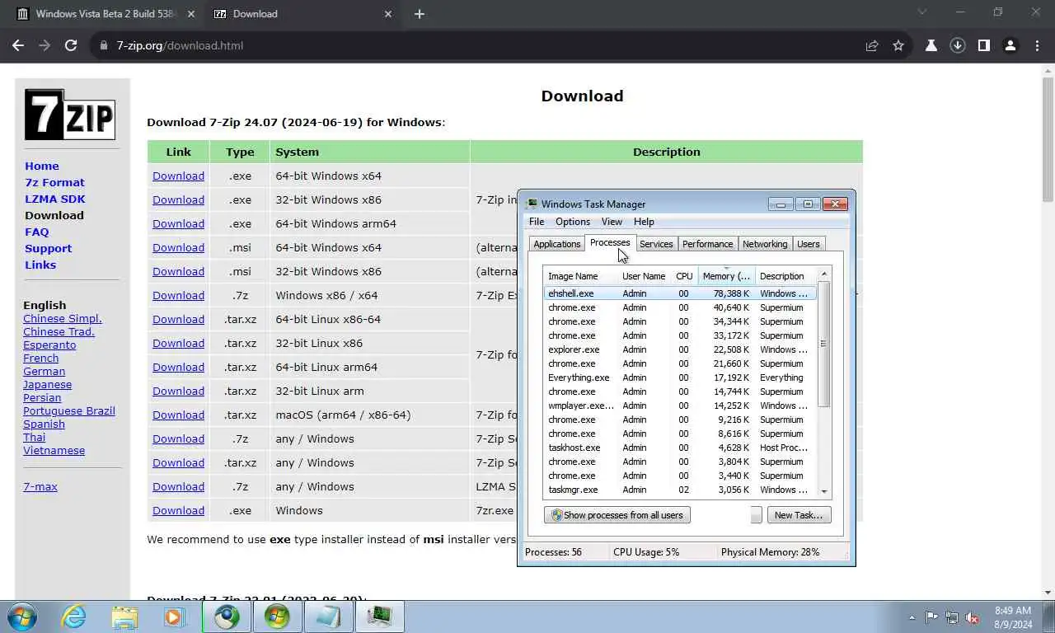
Task: Open site information lock icon in address bar
Action: [104, 45]
